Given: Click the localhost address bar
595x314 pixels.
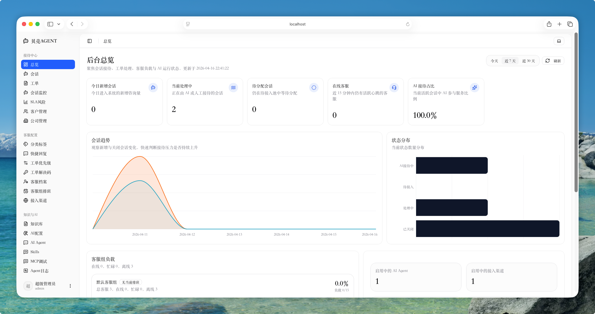Looking at the screenshot, I should (297, 24).
